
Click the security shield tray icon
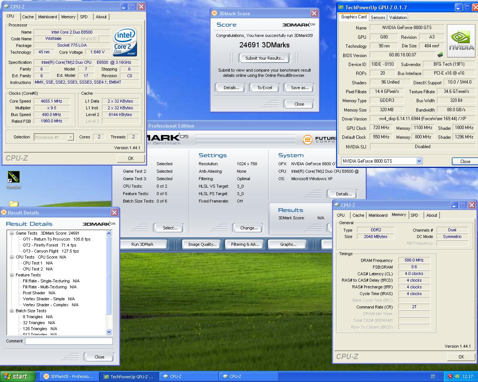pos(450,376)
